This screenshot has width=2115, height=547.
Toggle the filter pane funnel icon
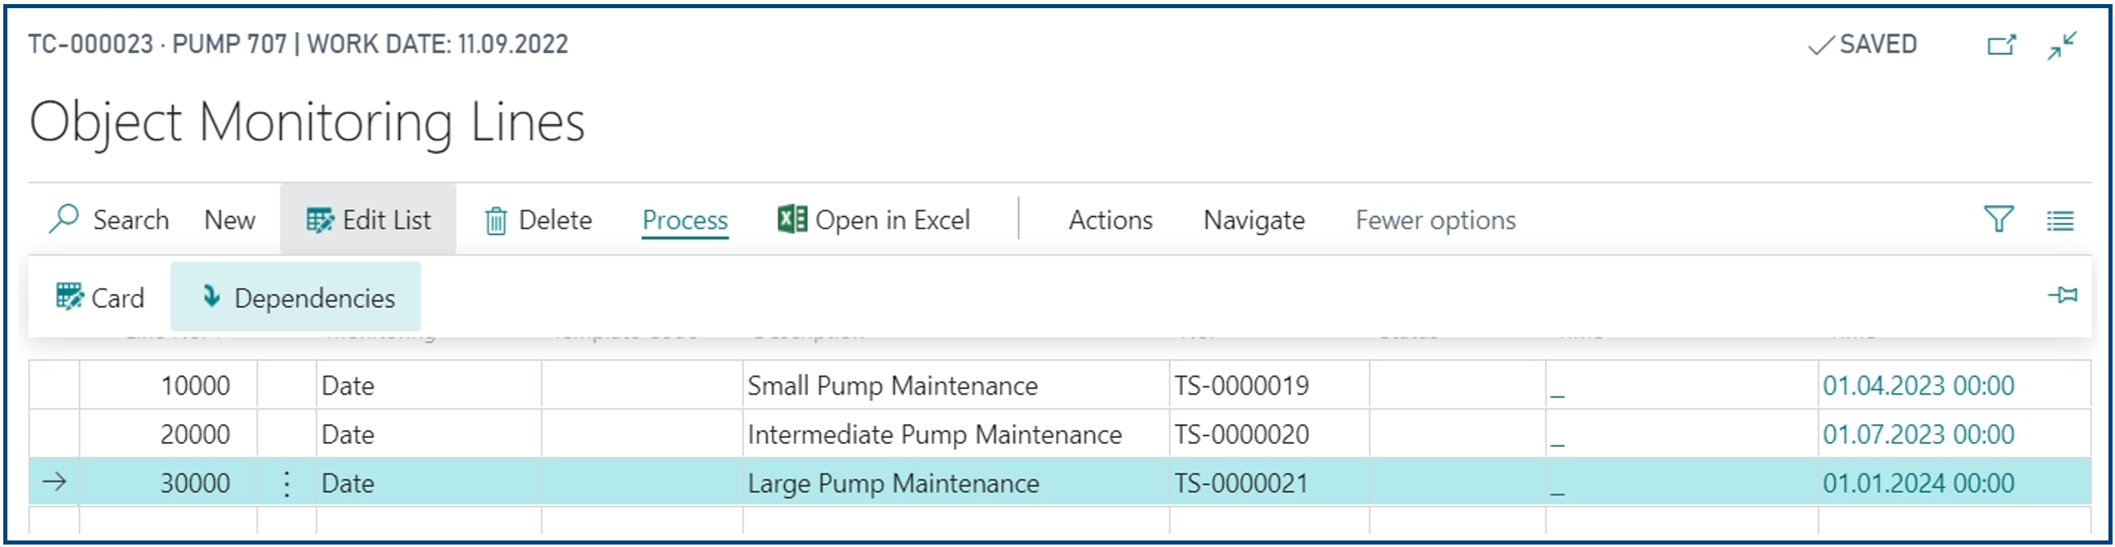(x=1999, y=219)
